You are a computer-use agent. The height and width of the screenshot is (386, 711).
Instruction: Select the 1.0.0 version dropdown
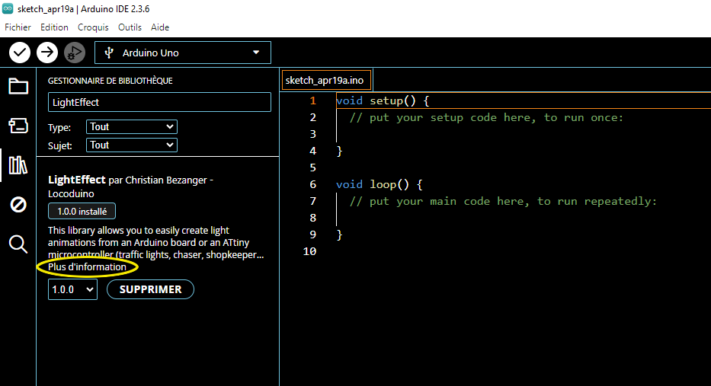[72, 289]
